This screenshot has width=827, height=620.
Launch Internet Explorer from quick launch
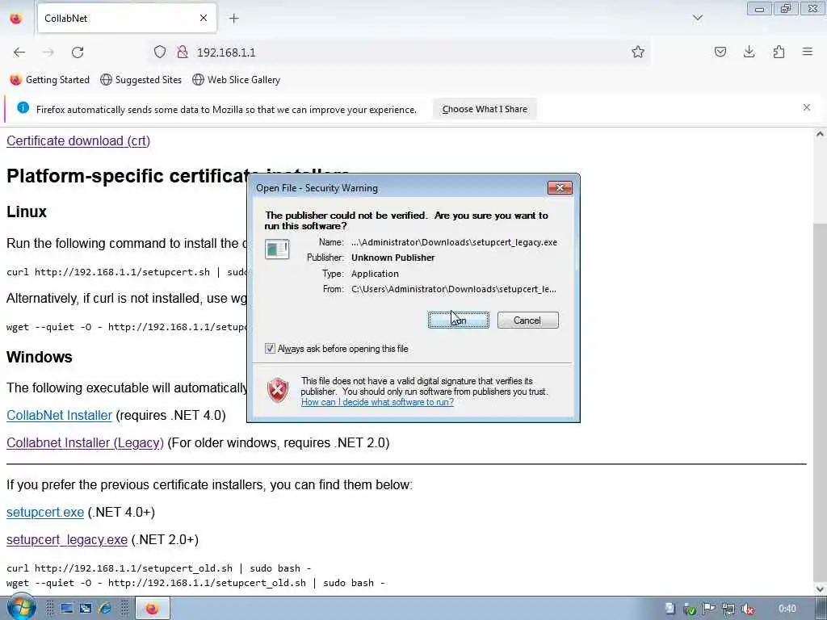[x=105, y=609]
